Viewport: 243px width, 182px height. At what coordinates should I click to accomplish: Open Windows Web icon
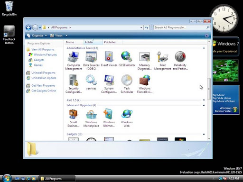click(127, 118)
